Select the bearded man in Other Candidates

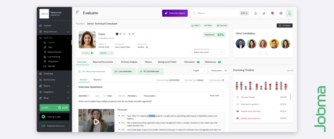pos(240,44)
